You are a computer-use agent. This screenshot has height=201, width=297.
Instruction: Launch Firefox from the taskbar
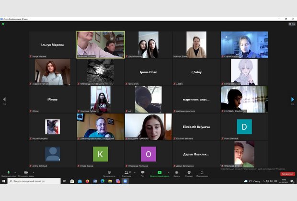87,181
